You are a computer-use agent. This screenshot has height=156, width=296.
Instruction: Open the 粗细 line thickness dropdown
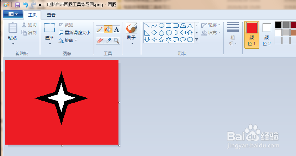point(233,34)
